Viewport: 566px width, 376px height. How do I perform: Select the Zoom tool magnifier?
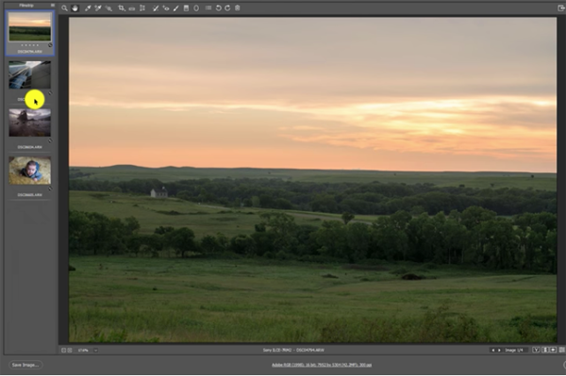click(64, 8)
